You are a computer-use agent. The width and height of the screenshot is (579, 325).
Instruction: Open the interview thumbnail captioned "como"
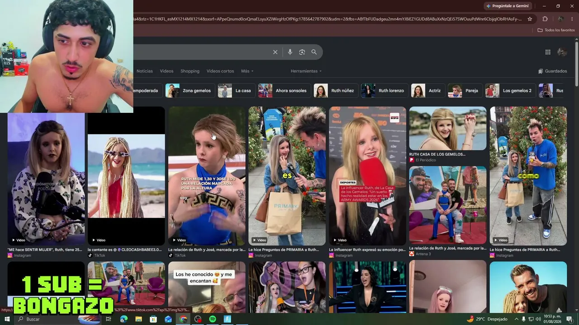(528, 176)
